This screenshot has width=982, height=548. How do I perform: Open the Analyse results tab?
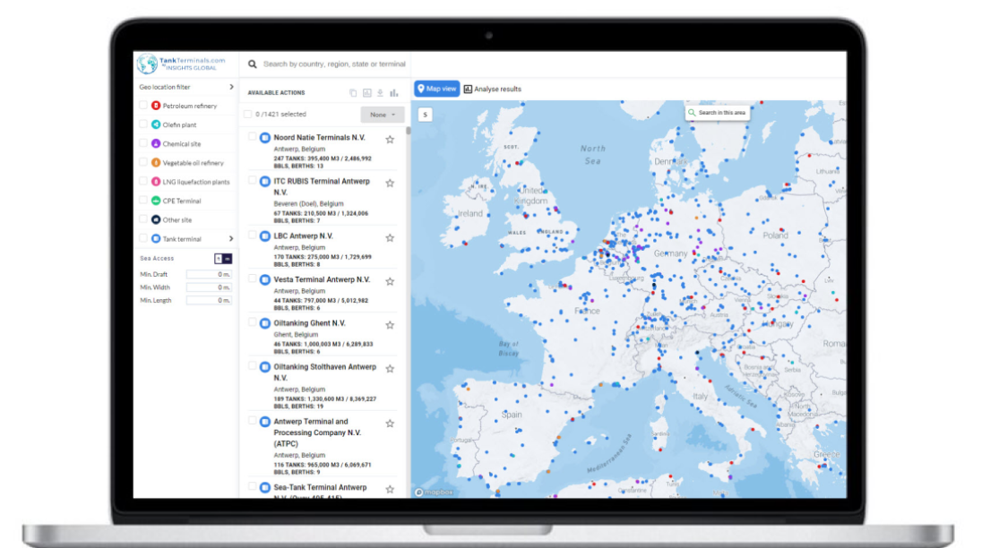[x=492, y=89]
